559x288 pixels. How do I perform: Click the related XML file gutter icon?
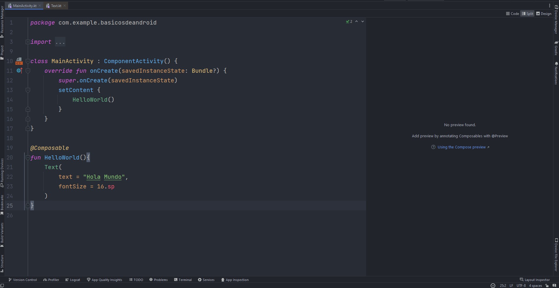tap(19, 61)
